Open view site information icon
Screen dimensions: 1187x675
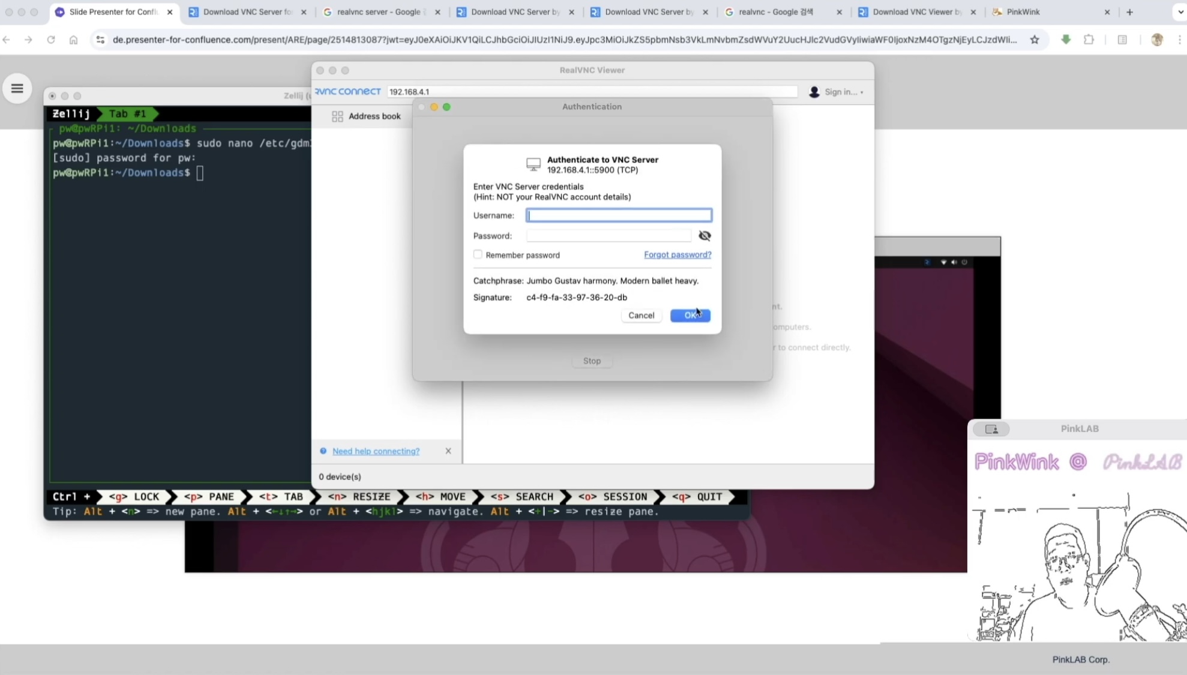pos(100,40)
